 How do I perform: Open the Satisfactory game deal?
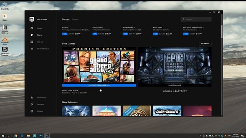(101, 31)
